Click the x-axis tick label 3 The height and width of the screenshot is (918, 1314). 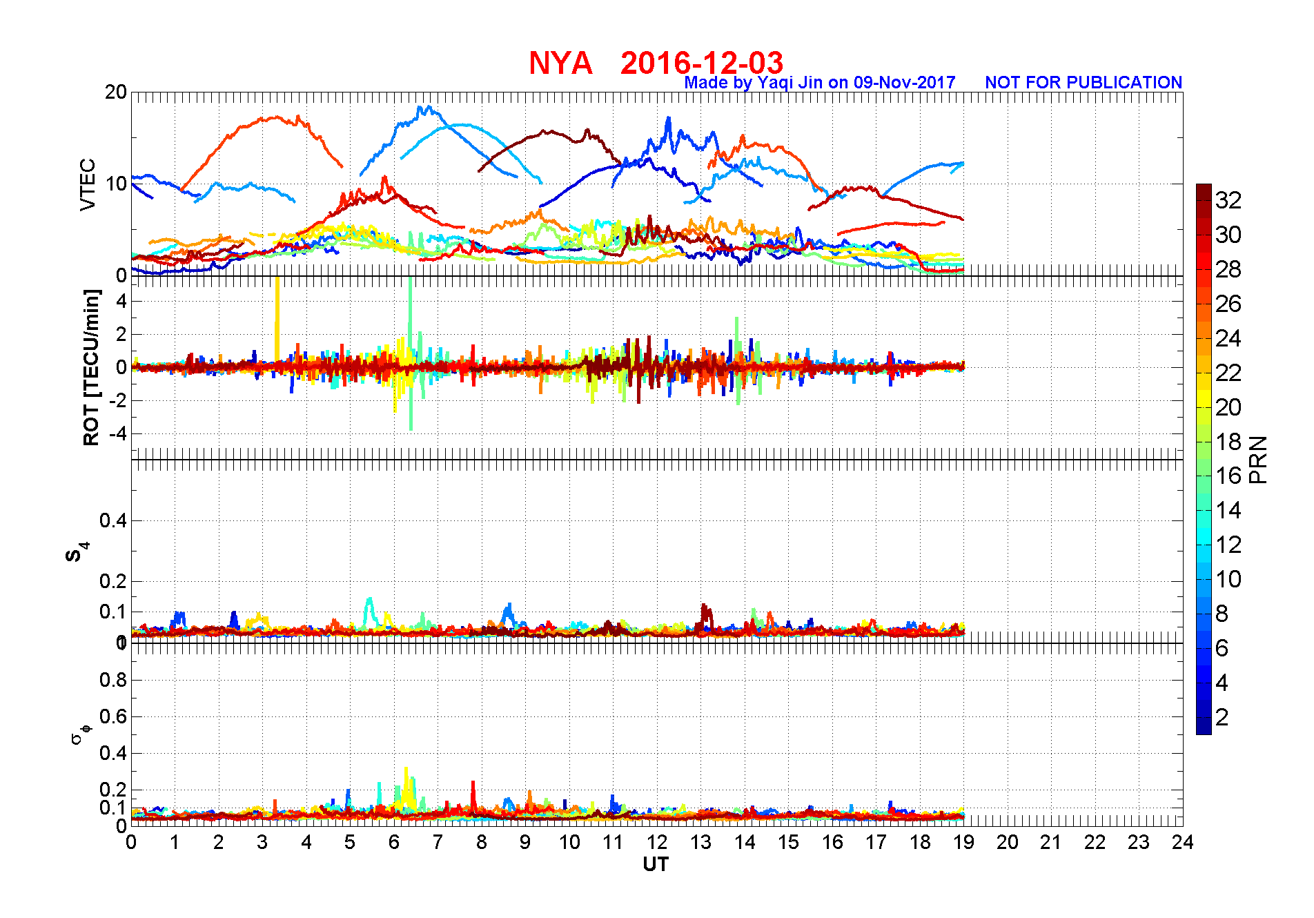point(262,842)
